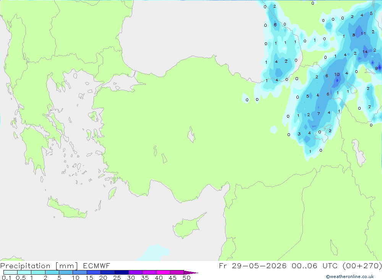
Task: Click the 0.1–0.5 mm palest legend swatch
Action: tap(10, 272)
